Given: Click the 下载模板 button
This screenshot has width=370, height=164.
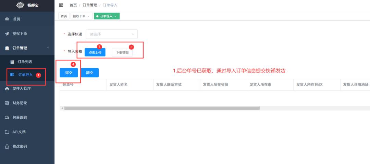Looking at the screenshot, I should coord(122,53).
